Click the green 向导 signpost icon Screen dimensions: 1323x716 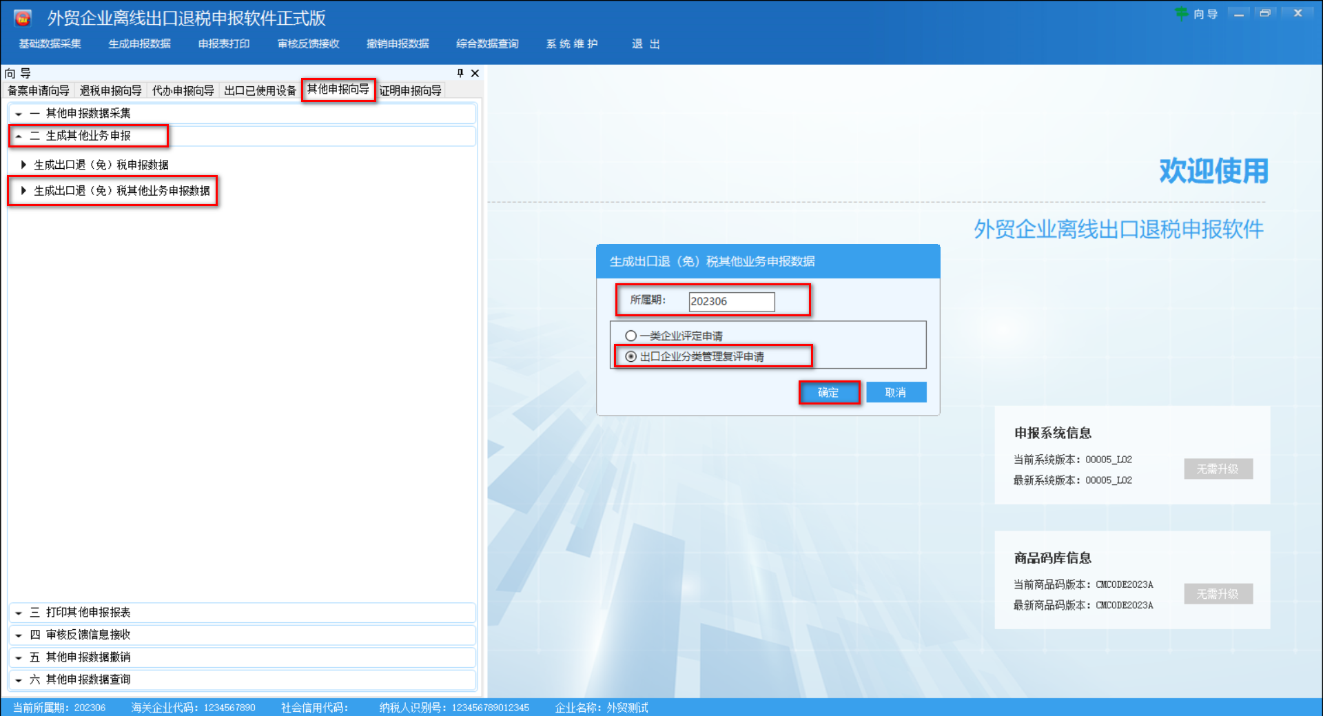coord(1182,13)
